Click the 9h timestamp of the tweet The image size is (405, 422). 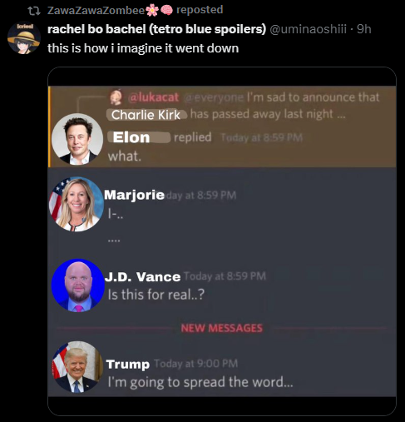point(363,29)
